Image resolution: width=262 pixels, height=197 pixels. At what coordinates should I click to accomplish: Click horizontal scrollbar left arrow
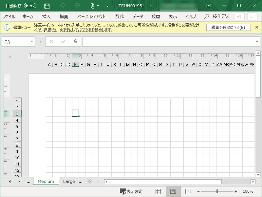click(x=106, y=182)
